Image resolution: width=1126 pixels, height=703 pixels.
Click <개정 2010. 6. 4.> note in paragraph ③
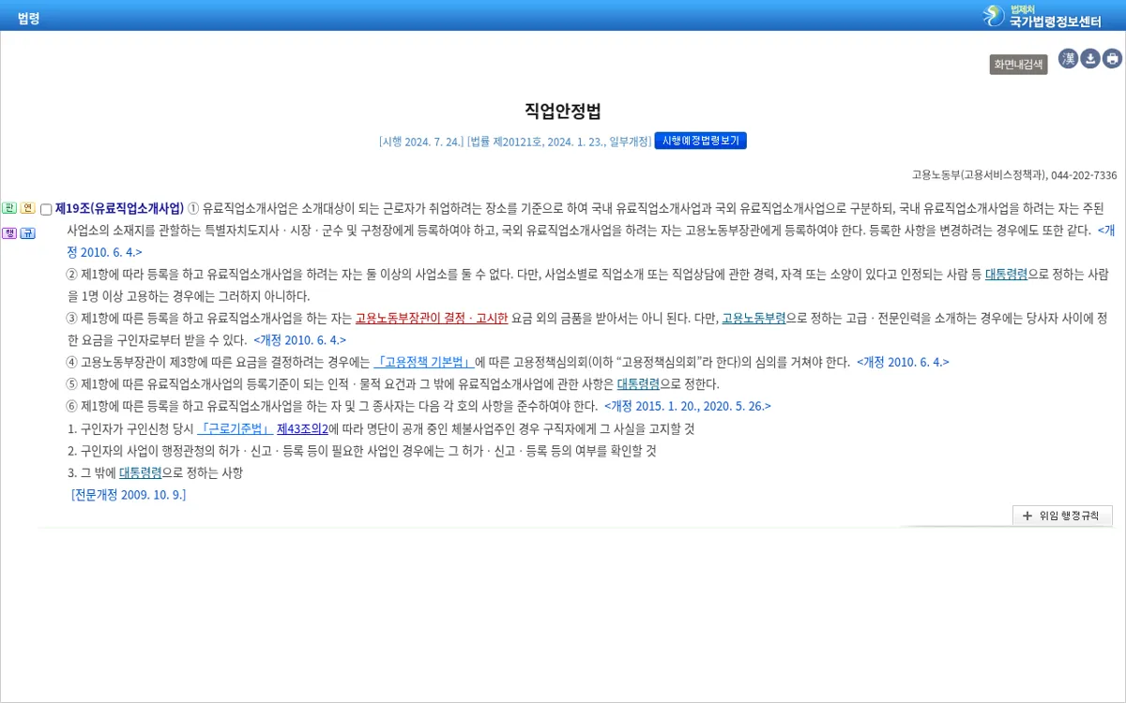click(299, 340)
